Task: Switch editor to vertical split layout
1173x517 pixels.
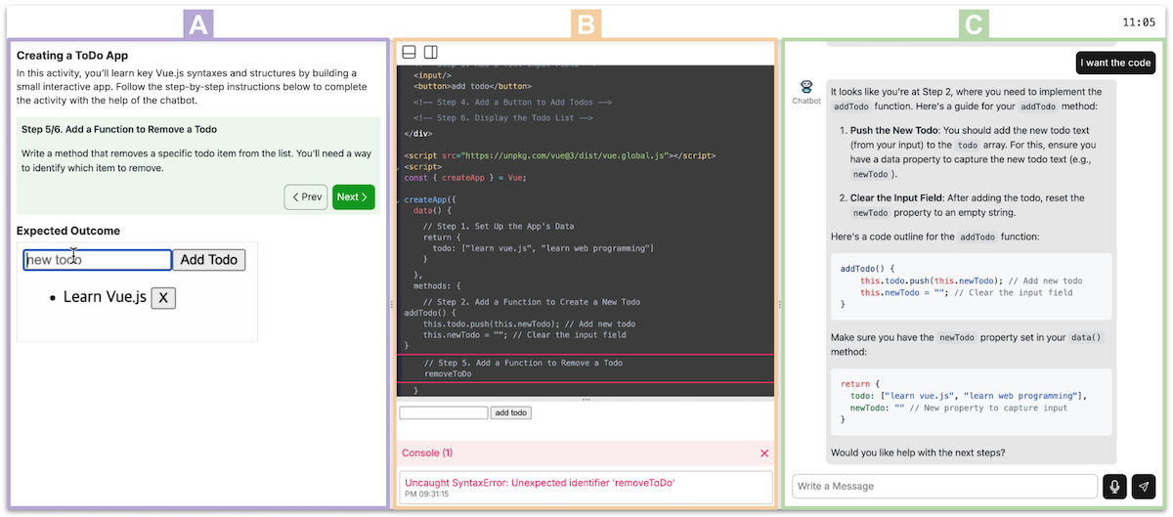Action: coord(430,52)
